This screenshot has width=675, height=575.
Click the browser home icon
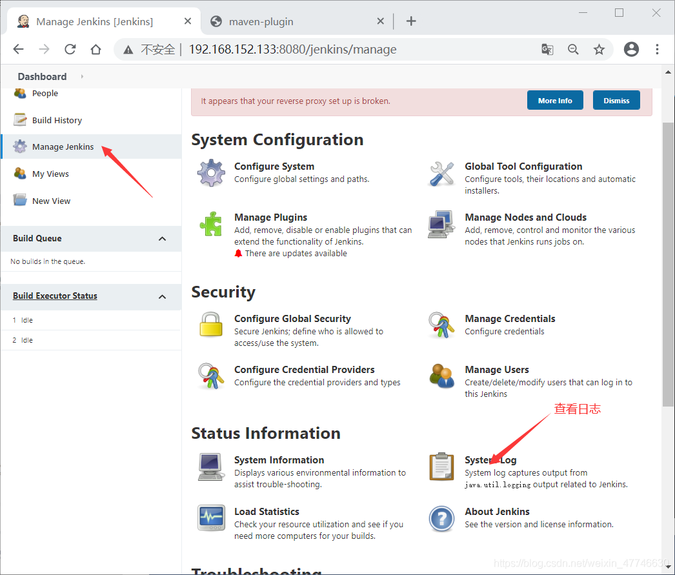coord(96,50)
